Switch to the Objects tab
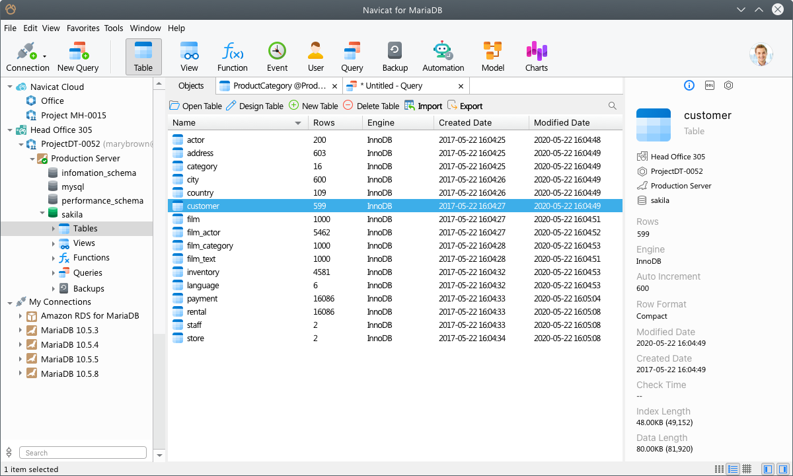 coord(191,86)
